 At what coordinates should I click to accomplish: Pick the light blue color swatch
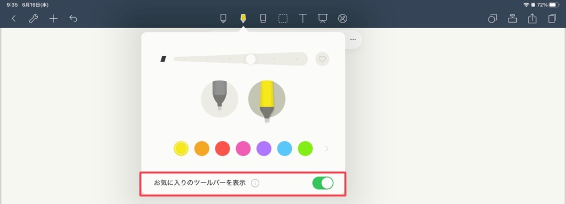click(x=285, y=149)
